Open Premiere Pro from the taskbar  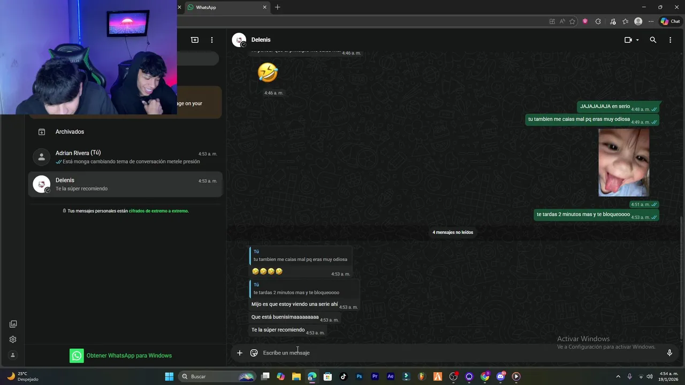coord(375,376)
